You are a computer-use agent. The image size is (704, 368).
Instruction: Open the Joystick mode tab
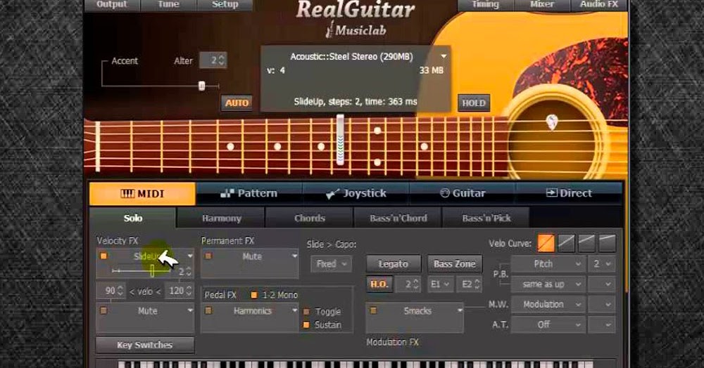point(356,193)
